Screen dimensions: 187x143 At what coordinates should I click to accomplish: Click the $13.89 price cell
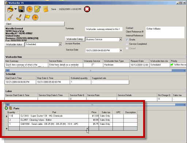[x=94, y=116]
